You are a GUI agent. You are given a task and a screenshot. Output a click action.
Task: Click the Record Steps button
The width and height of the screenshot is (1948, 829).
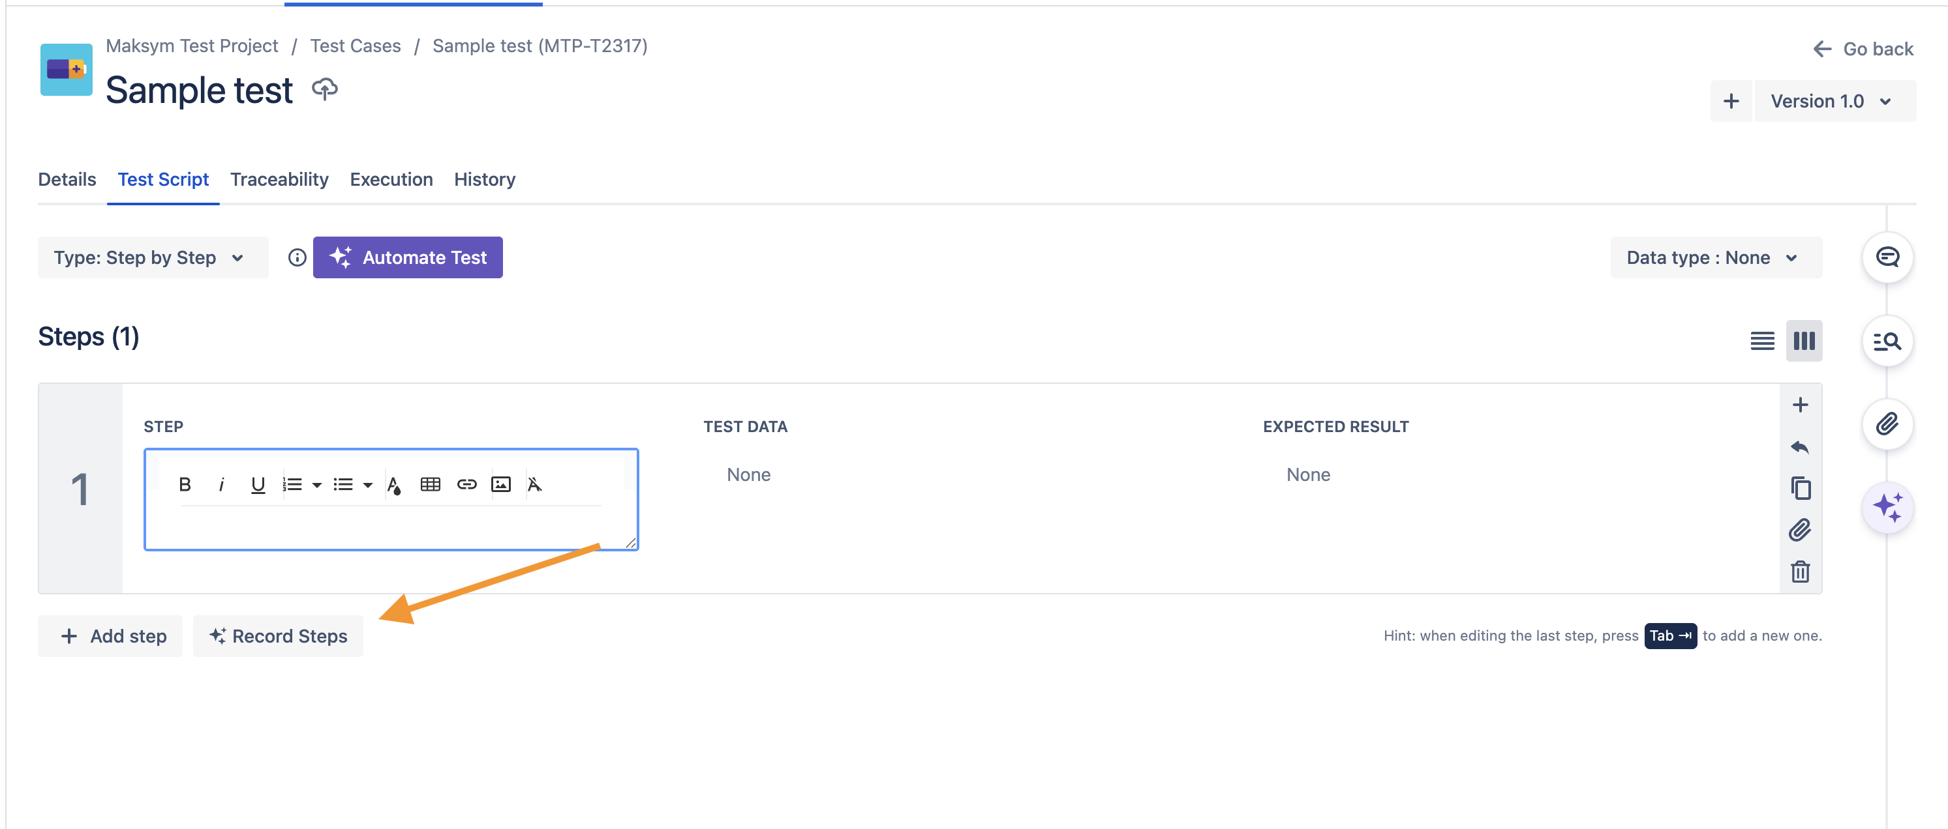coord(279,636)
